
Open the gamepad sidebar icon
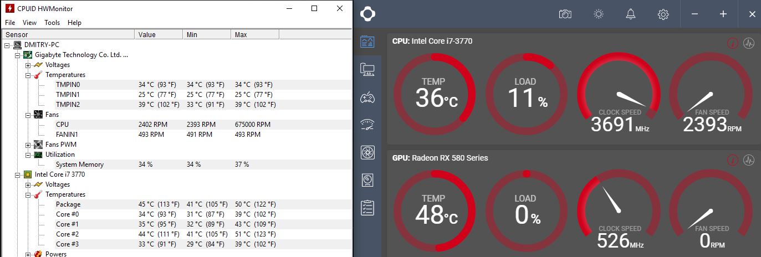click(367, 98)
